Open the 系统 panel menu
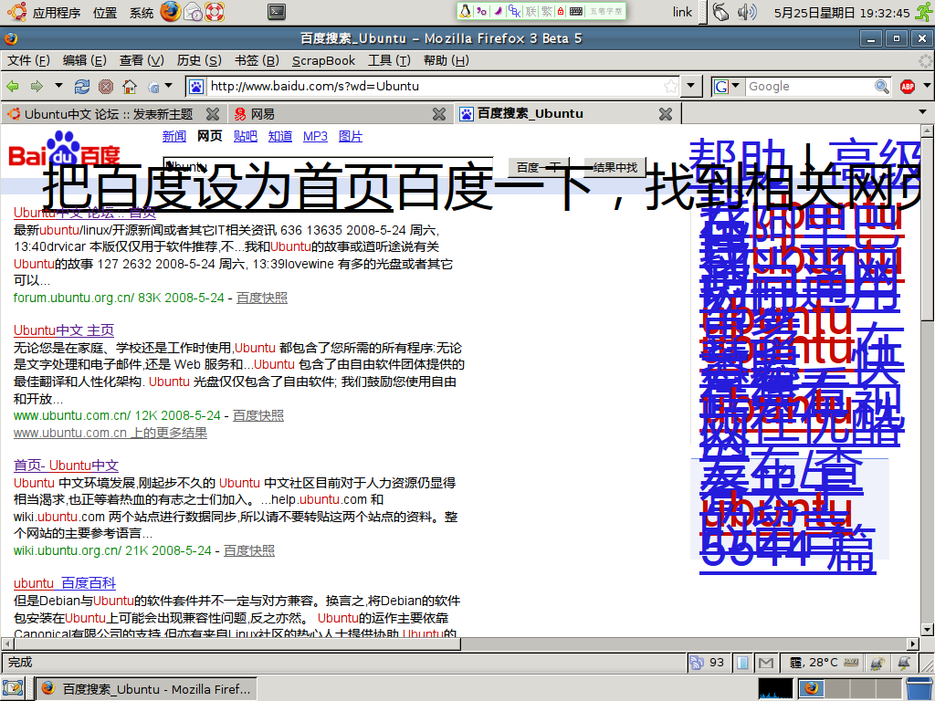The width and height of the screenshot is (935, 701). click(142, 13)
